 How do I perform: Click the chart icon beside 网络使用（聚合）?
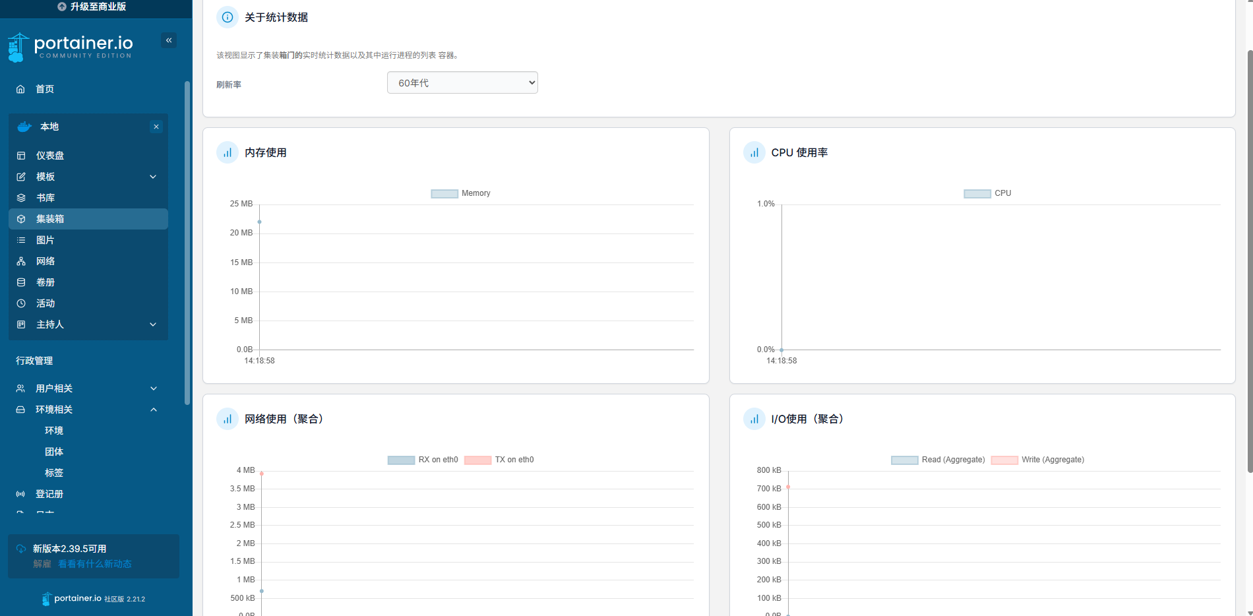(228, 419)
